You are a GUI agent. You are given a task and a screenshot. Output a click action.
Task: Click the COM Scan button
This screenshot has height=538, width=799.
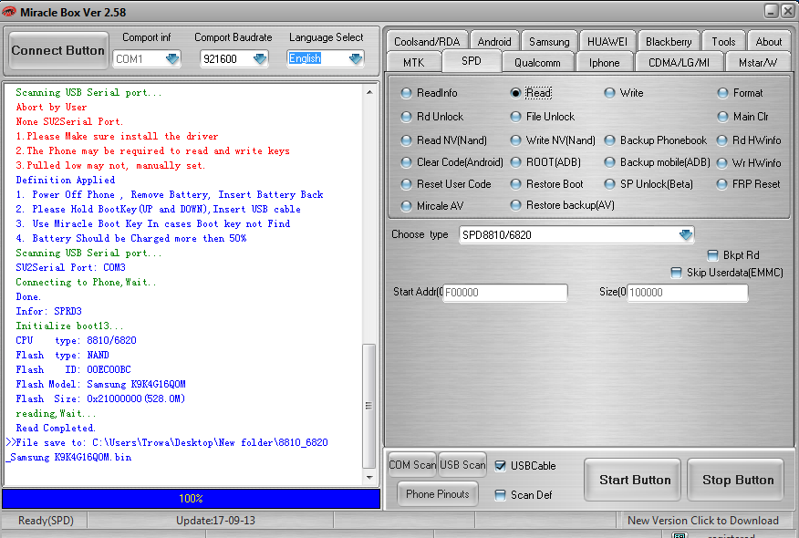point(412,465)
